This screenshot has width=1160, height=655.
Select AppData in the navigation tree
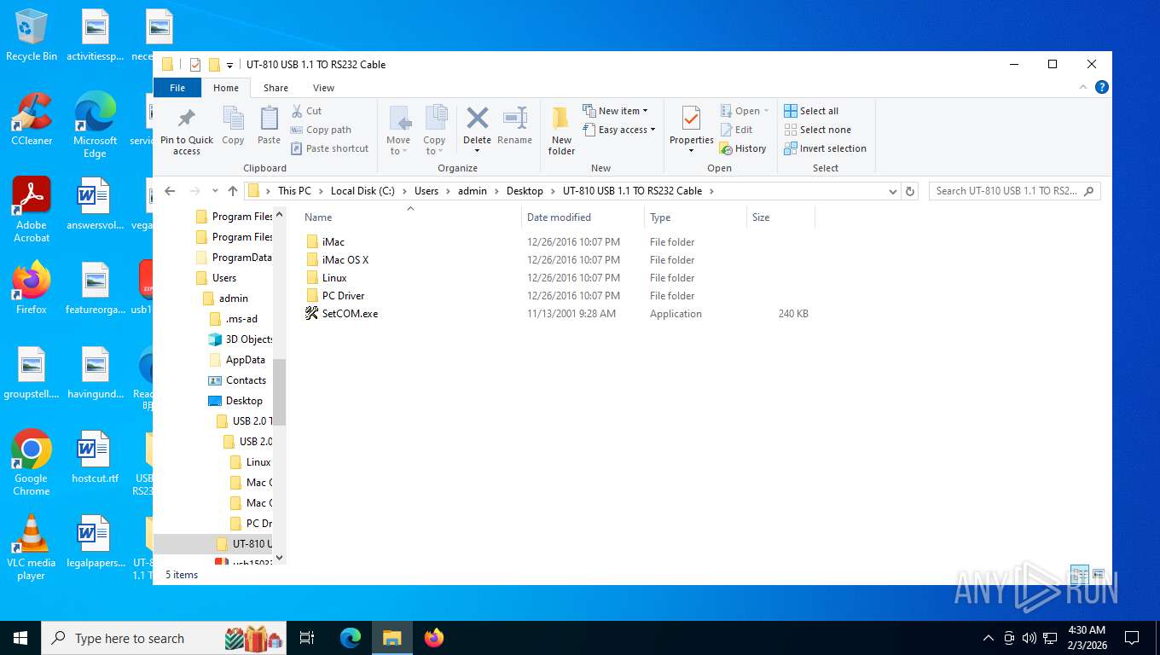[x=245, y=360]
